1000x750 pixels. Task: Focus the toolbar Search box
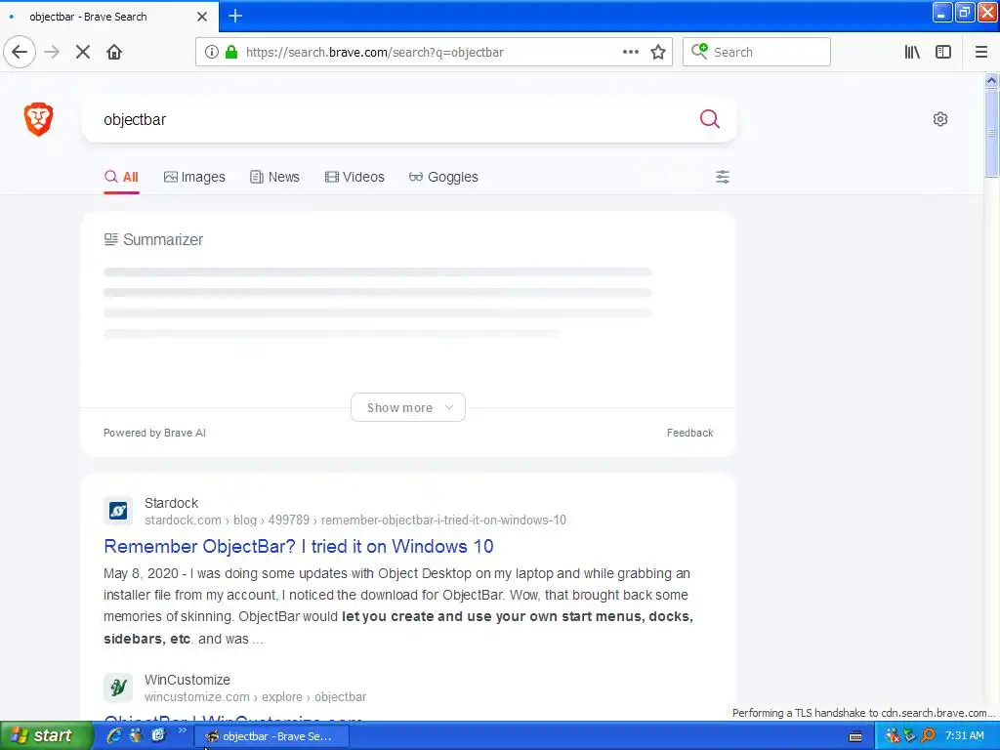pyautogui.click(x=757, y=53)
